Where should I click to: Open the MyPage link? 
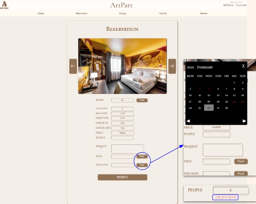[x=228, y=5]
